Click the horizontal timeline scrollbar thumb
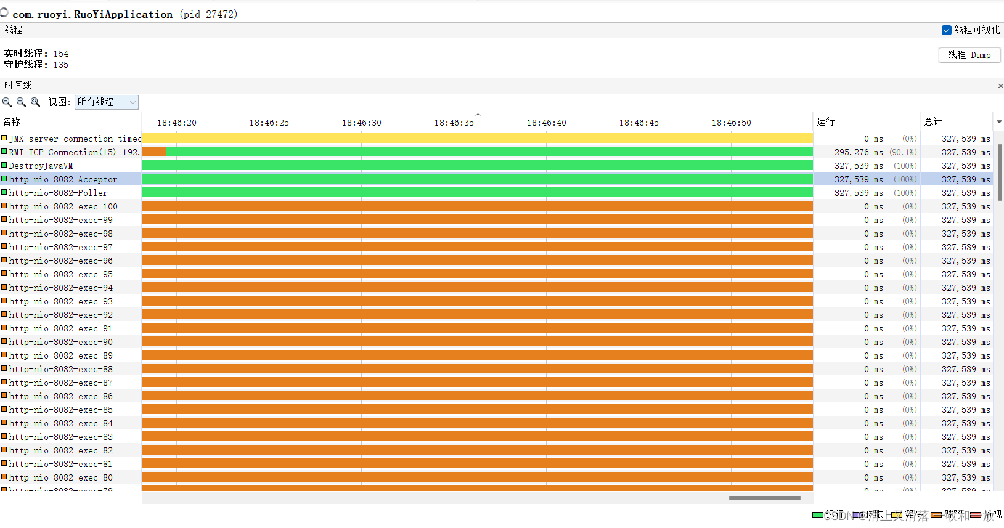The height and width of the screenshot is (528, 1004). click(x=764, y=498)
